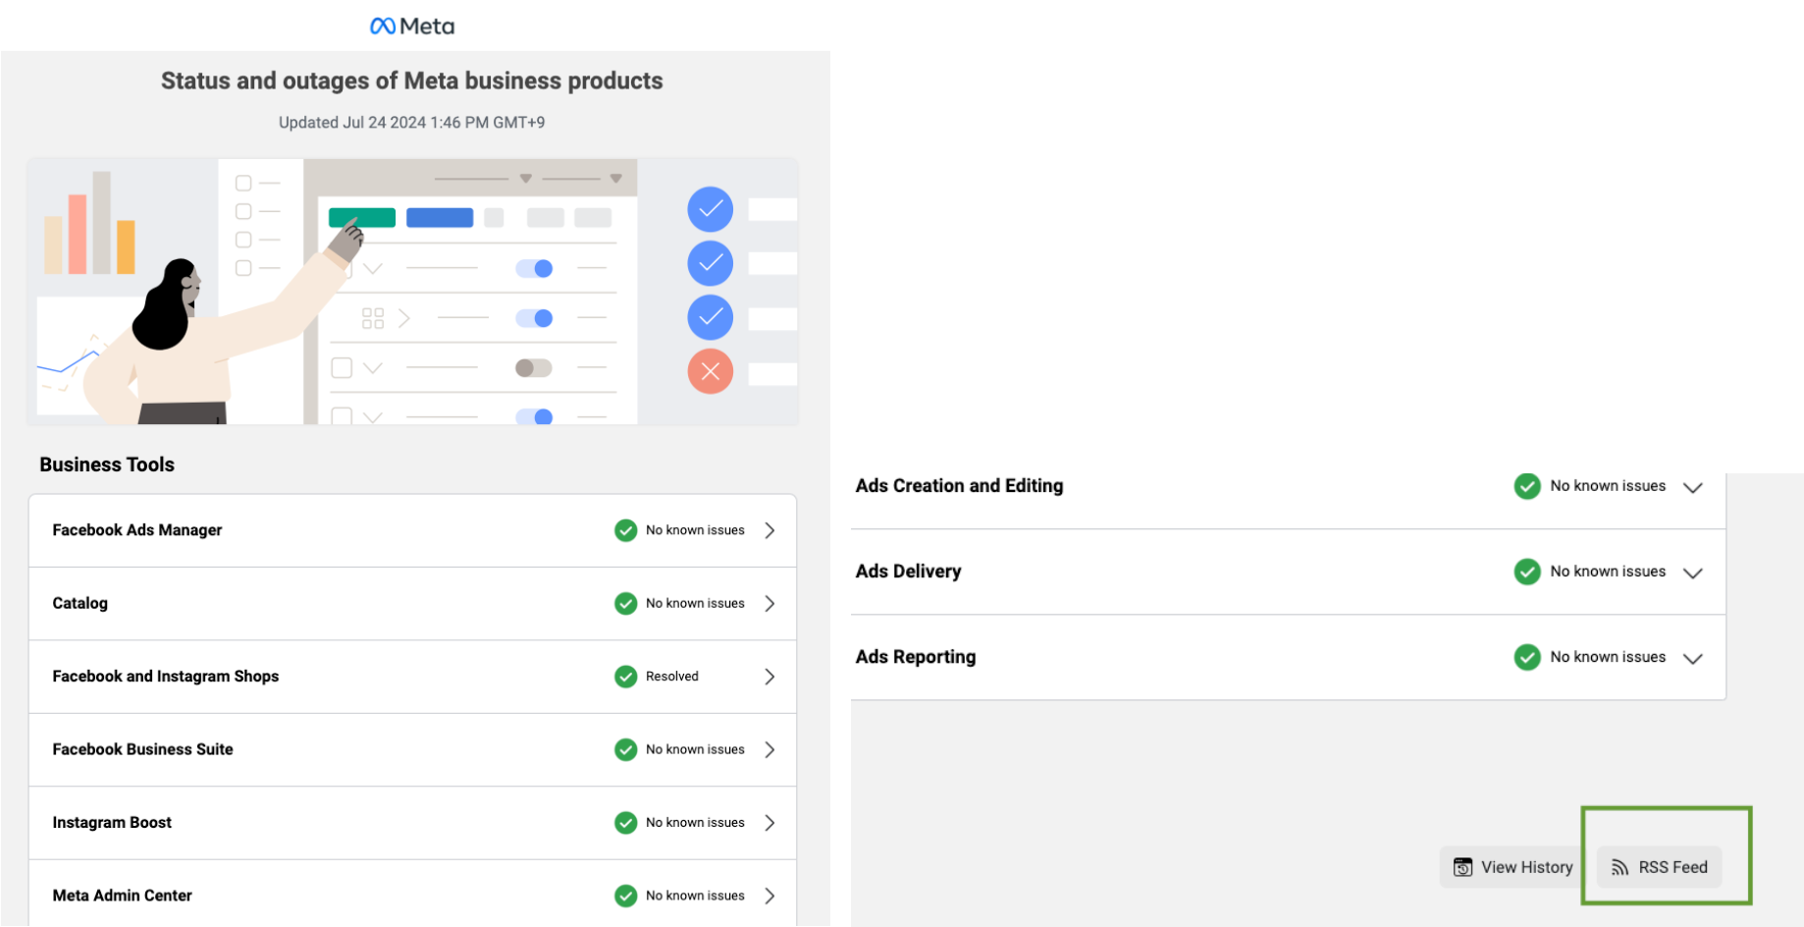Viewport: 1804px width, 927px height.
Task: Open Catalog status row arrow
Action: 769,604
